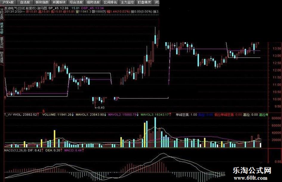Open the 沪深A股 tab
Screen dimensions: 282x182
tap(8, 2)
